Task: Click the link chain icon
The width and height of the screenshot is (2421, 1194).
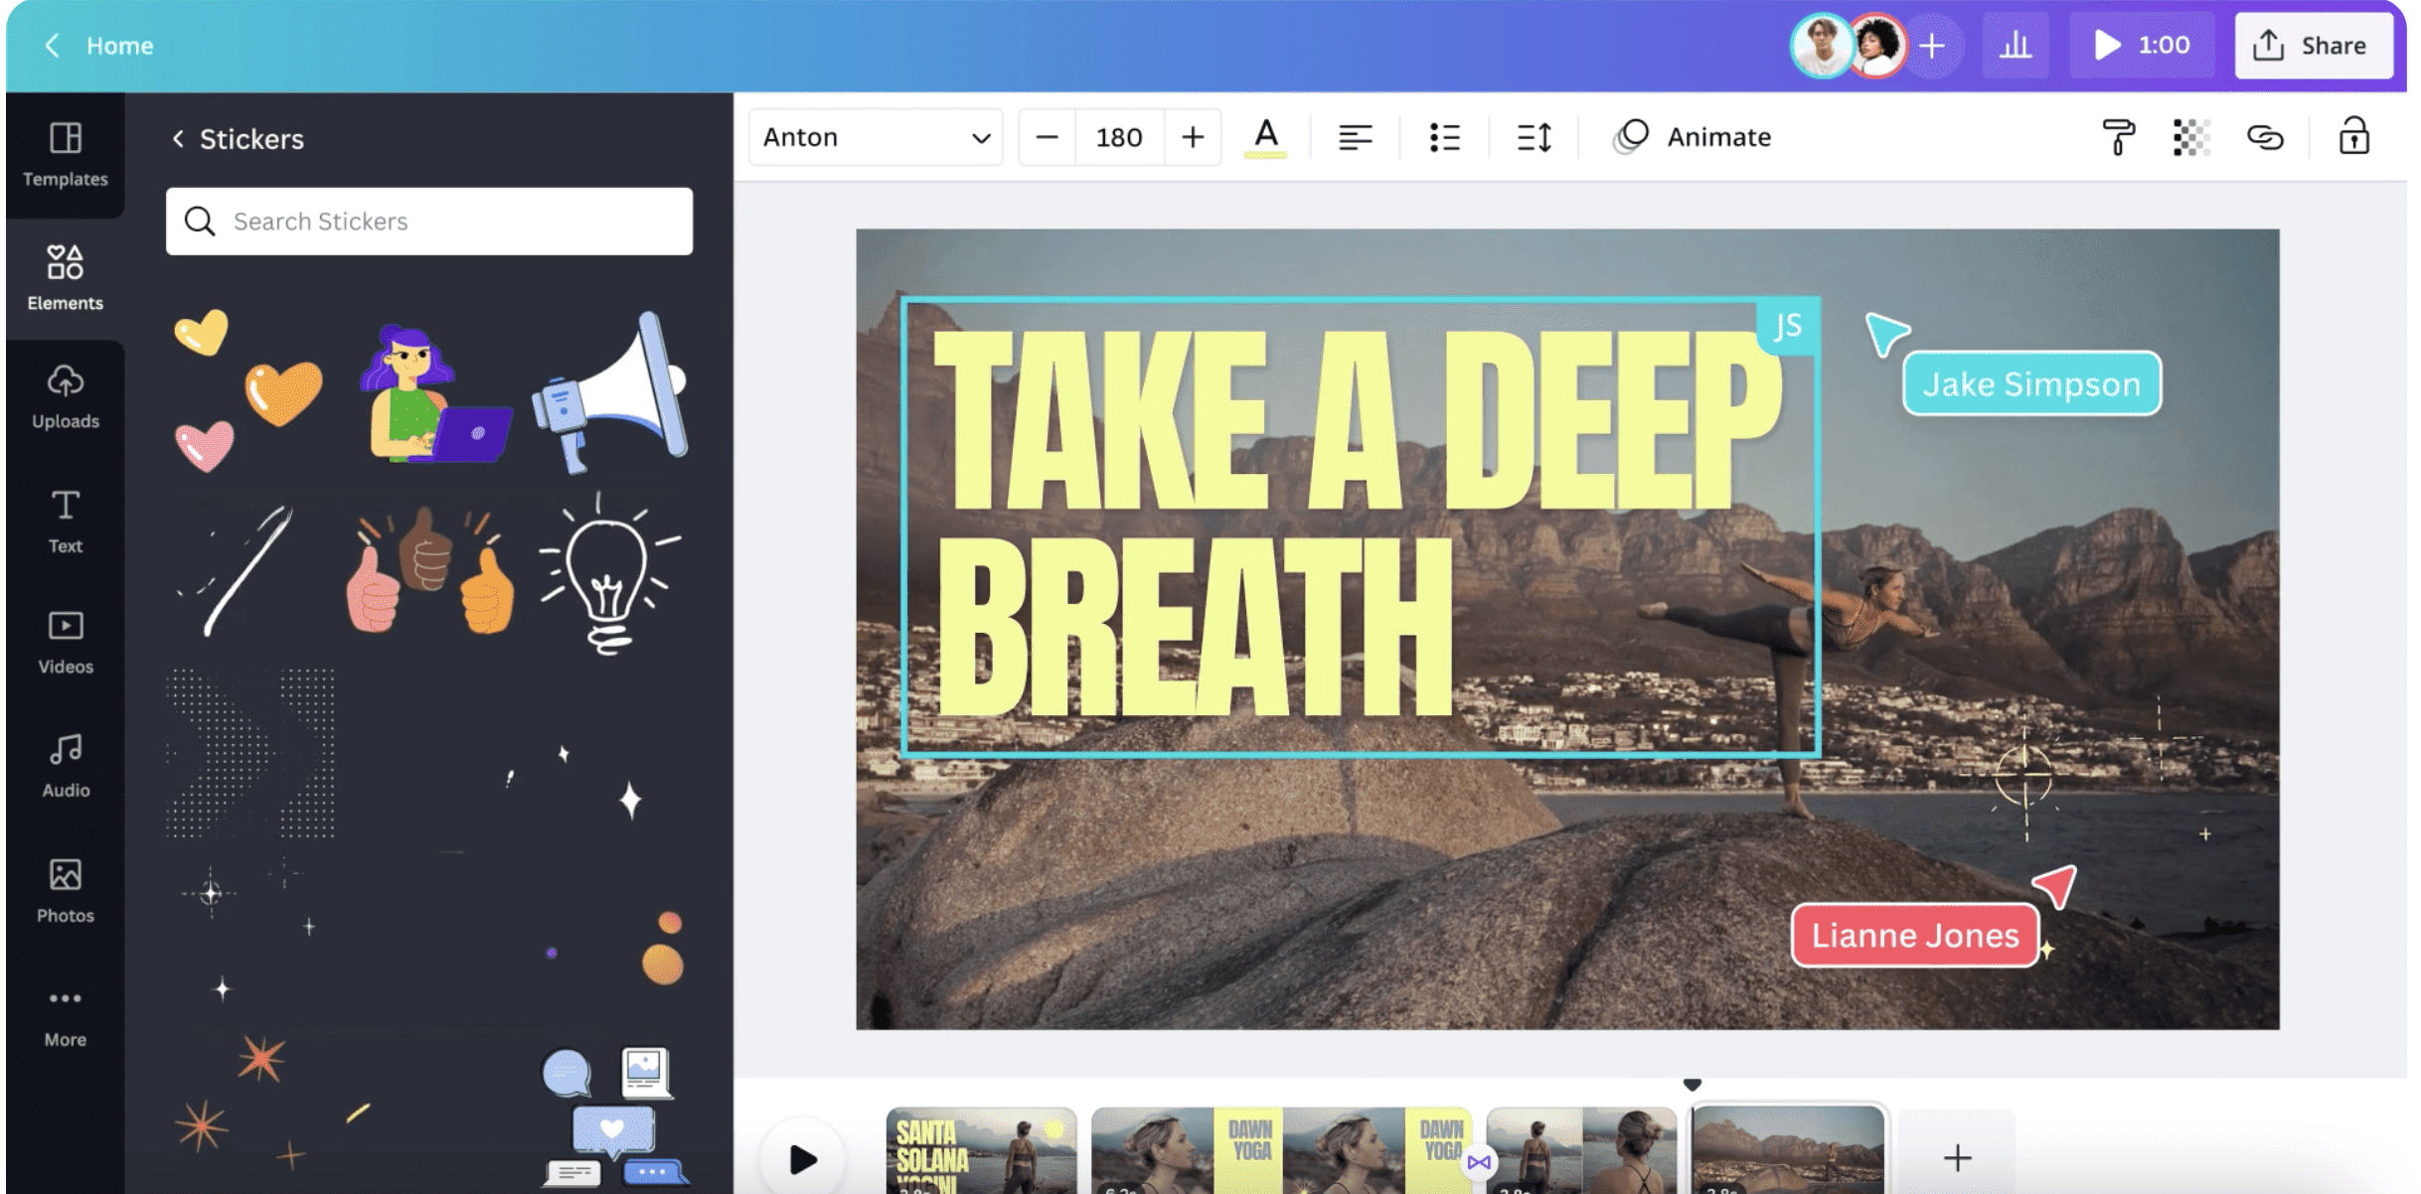Action: coord(2265,137)
